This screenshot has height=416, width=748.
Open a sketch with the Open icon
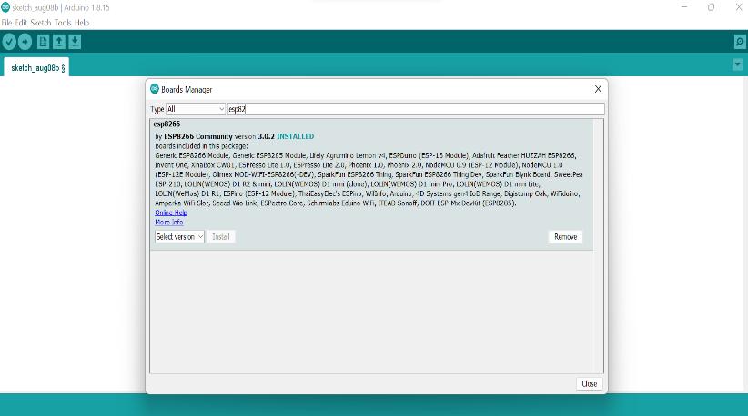click(58, 42)
